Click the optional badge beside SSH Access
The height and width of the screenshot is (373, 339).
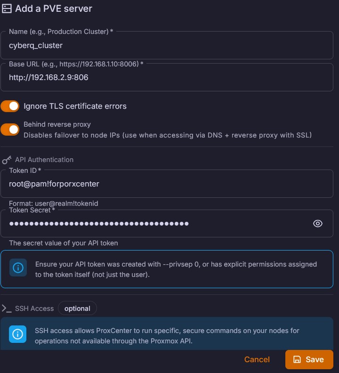[x=77, y=308]
